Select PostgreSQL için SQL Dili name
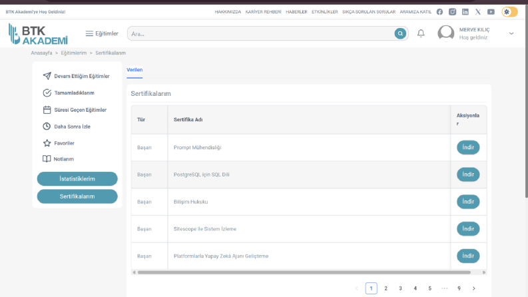 pos(201,174)
